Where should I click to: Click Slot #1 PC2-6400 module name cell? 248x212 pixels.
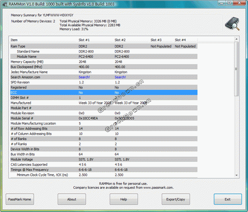(86, 57)
